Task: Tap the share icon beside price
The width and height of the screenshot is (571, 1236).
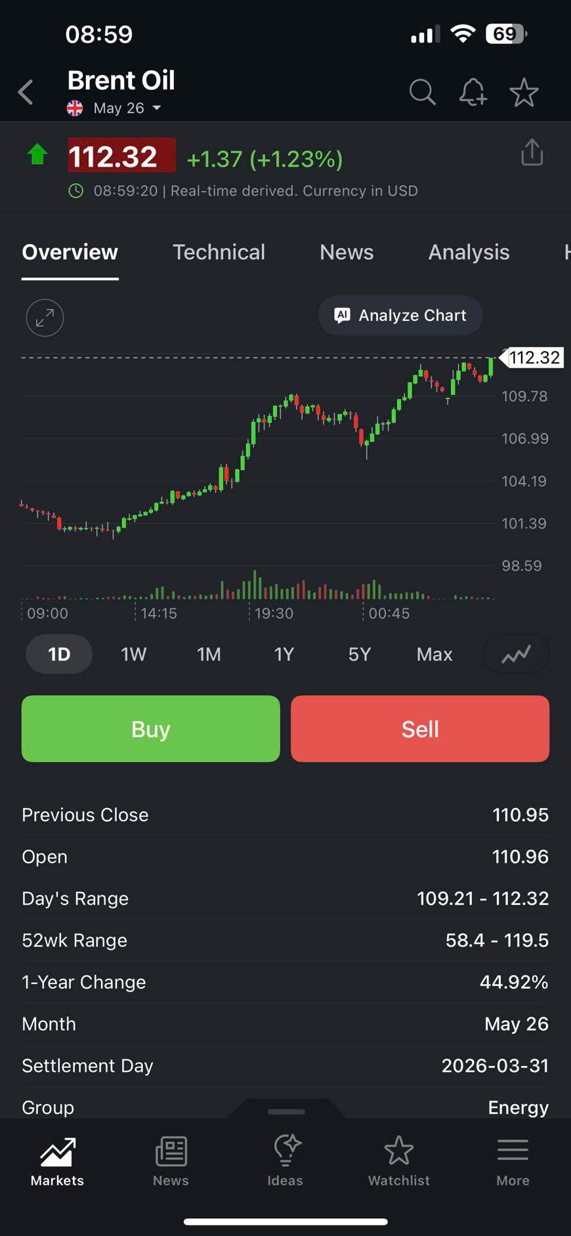Action: coord(532,153)
